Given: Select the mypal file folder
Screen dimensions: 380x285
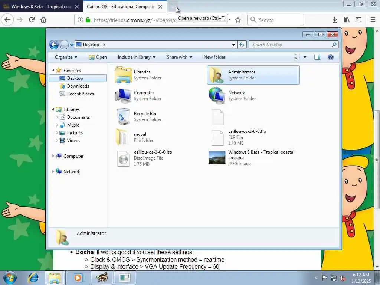Looking at the screenshot, I should tap(134, 137).
